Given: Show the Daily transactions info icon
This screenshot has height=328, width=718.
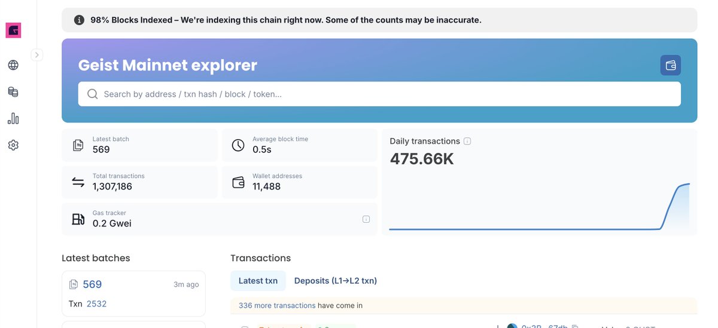Looking at the screenshot, I should point(467,142).
